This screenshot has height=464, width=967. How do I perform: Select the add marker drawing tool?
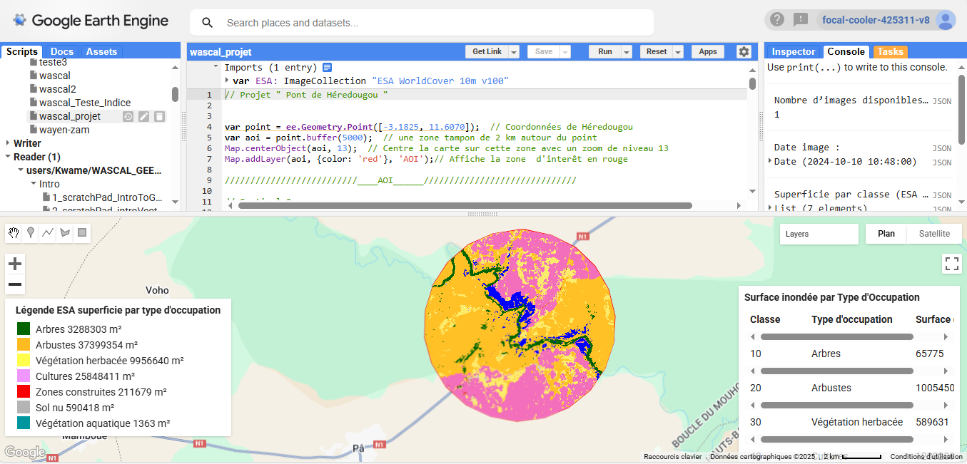coord(31,232)
